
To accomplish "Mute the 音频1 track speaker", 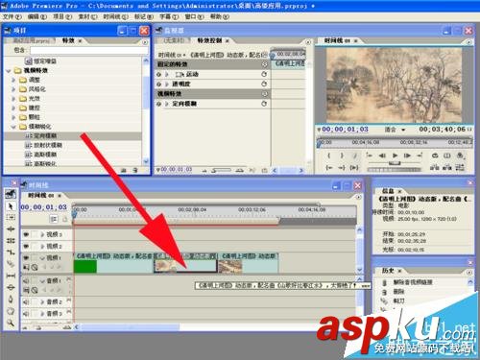I will click(26, 280).
